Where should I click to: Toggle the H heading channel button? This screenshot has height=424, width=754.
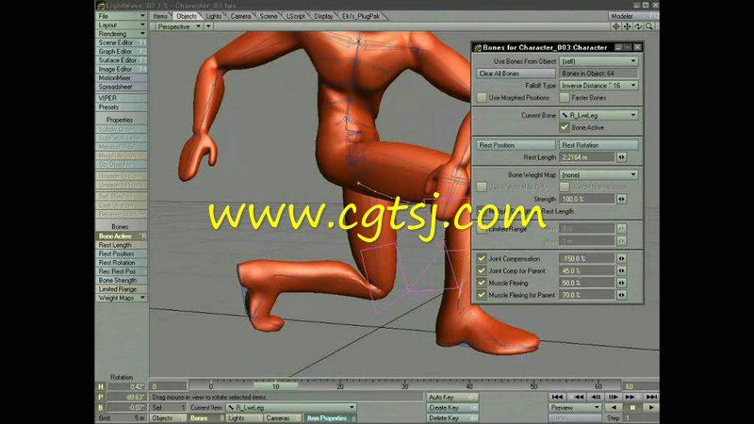(x=101, y=386)
